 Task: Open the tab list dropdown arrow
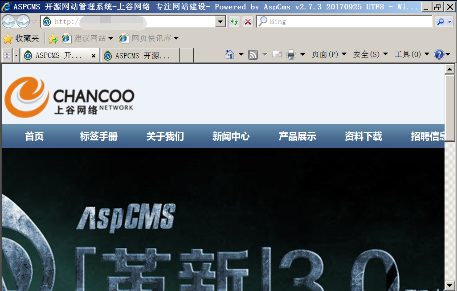(x=16, y=55)
